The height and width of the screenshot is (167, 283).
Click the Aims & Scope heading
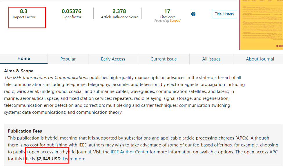18,71
